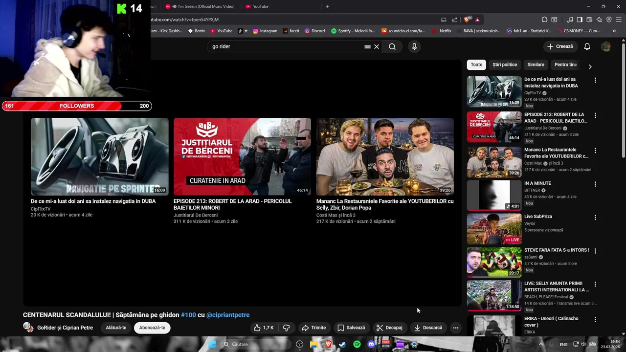Open more options for STEVE FARA FATA video

[x=595, y=251]
